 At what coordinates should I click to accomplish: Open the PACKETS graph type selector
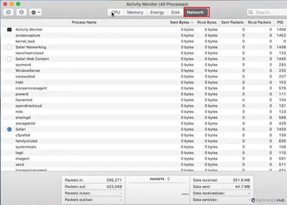(x=160, y=179)
